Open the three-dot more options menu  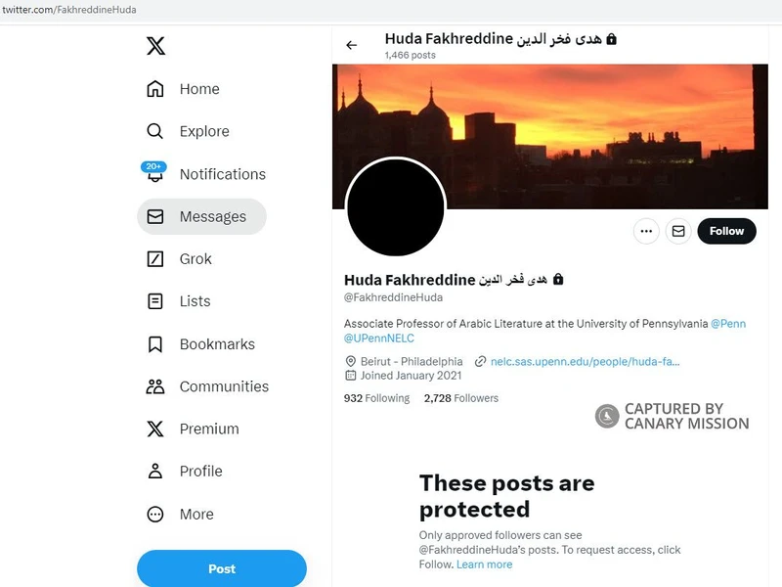[646, 231]
